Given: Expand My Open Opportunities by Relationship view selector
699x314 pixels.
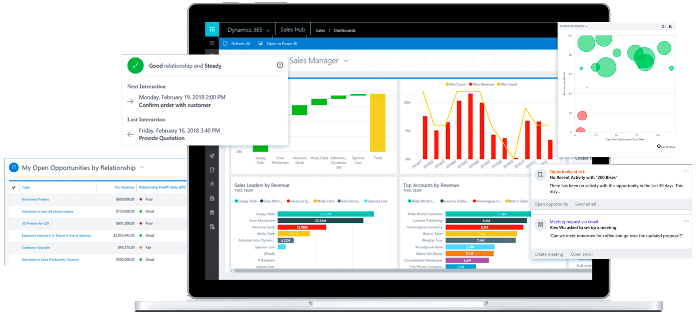Looking at the screenshot, I should 142,167.
